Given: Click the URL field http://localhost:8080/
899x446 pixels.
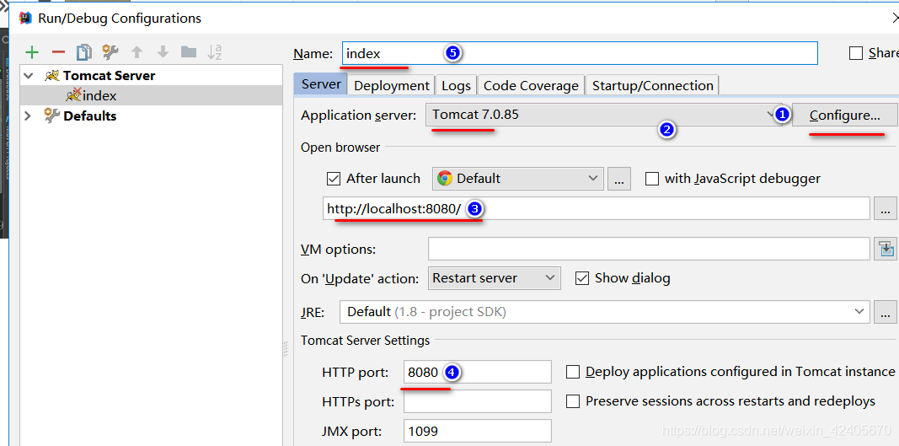Looking at the screenshot, I should [x=597, y=208].
